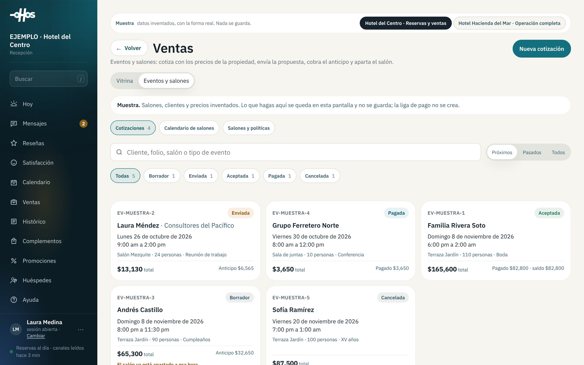Select Eventos y salones segment
Screen dimensions: 584x365
click(166, 81)
